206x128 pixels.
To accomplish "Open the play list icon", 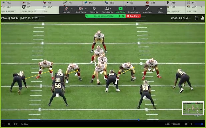I will coord(196,18).
